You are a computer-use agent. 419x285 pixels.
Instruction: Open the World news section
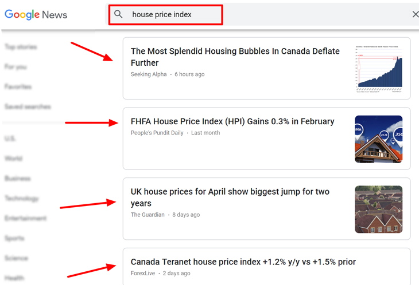[13, 159]
